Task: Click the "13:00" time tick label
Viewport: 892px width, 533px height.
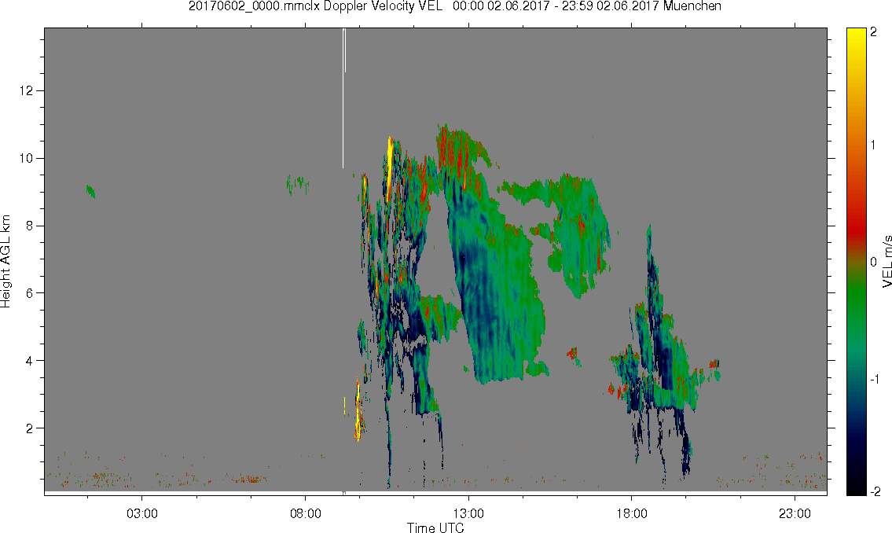Action: [x=468, y=513]
